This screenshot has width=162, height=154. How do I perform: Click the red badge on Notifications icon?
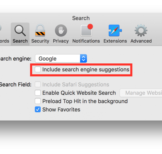click(90, 26)
